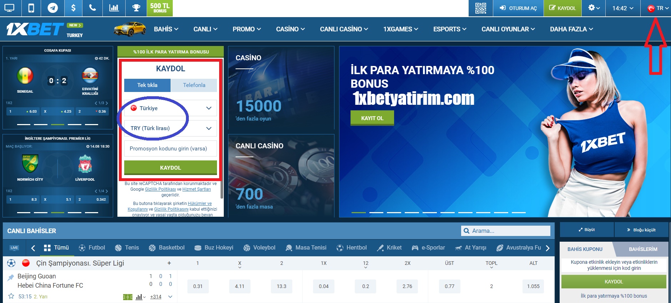The height and width of the screenshot is (303, 671).
Task: Click the phone callback icon
Action: click(x=92, y=8)
